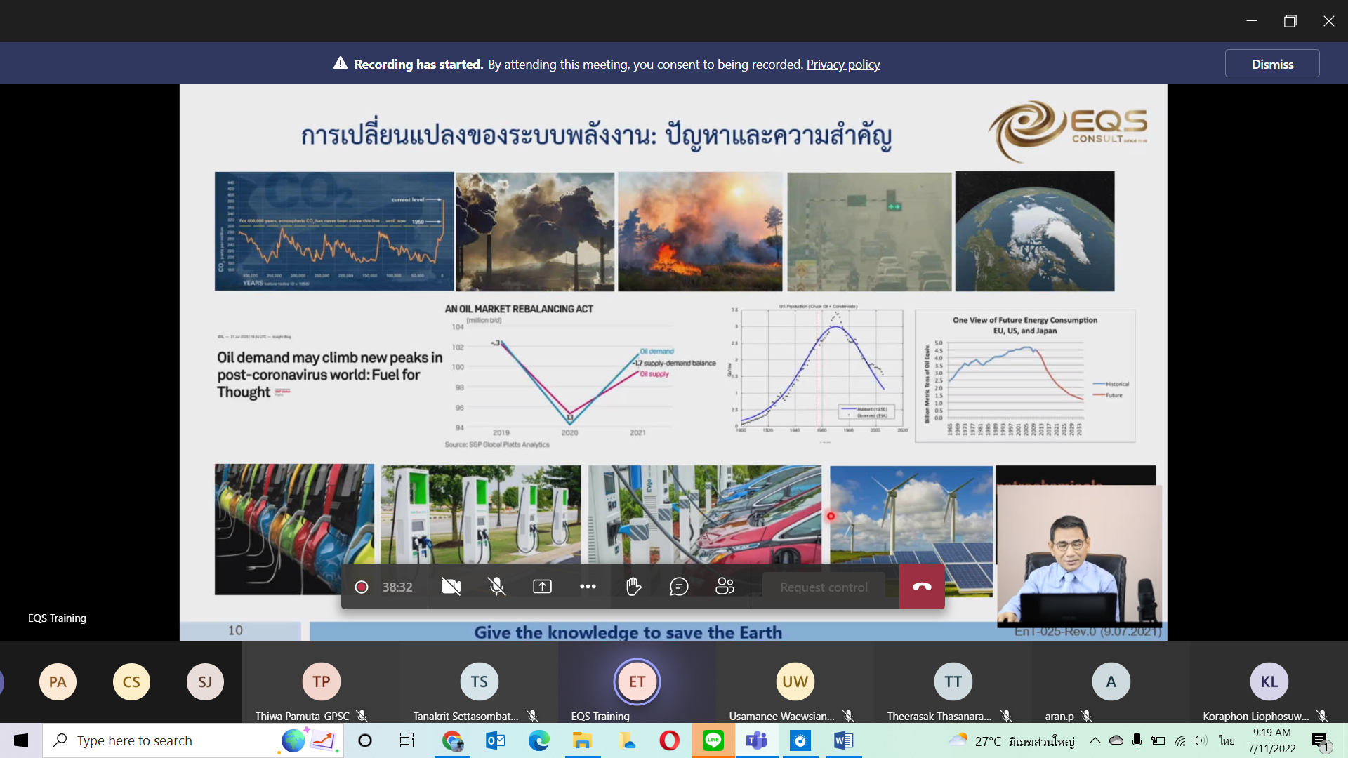The height and width of the screenshot is (758, 1348).
Task: Open Outlook from the taskbar
Action: click(x=496, y=740)
